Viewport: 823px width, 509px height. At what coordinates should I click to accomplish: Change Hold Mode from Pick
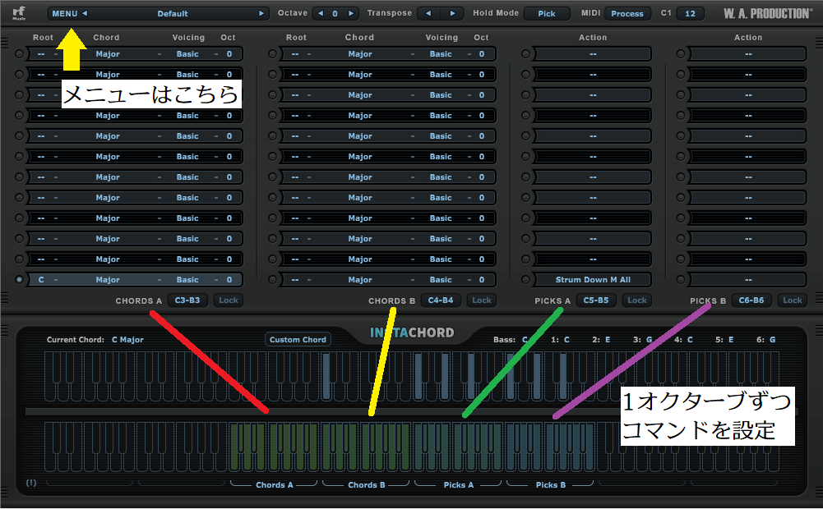[547, 14]
